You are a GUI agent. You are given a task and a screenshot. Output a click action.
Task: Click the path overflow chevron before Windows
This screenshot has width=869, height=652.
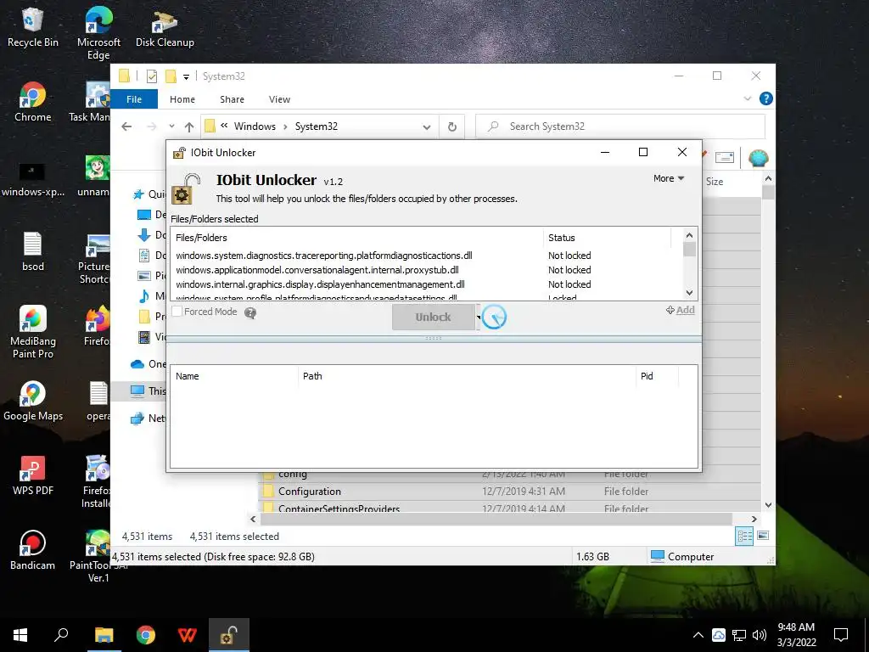pos(224,126)
